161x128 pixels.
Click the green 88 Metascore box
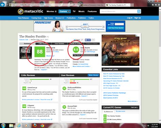pyautogui.click(x=40, y=52)
